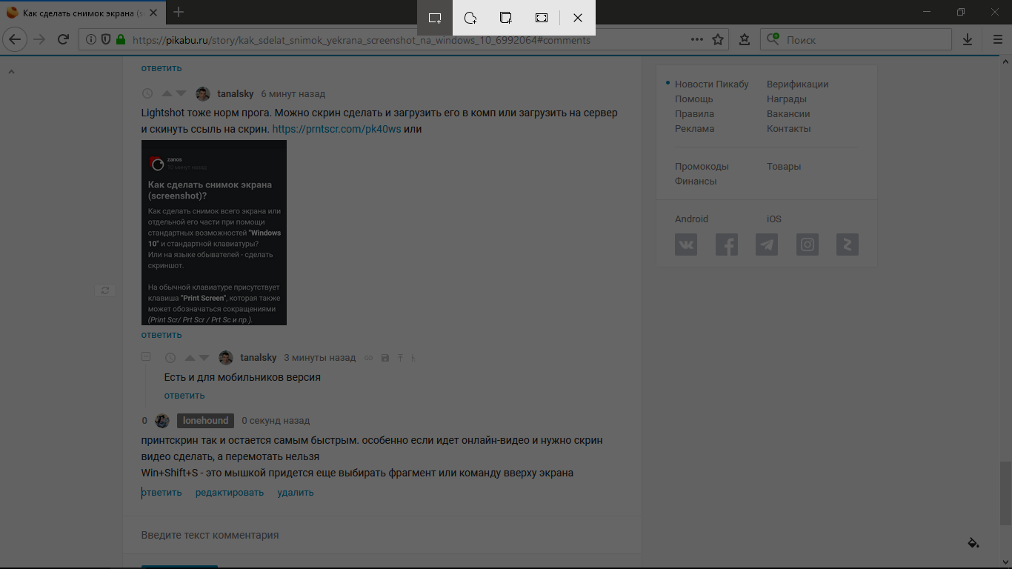Click the Facebook icon in sidebar

(x=726, y=244)
